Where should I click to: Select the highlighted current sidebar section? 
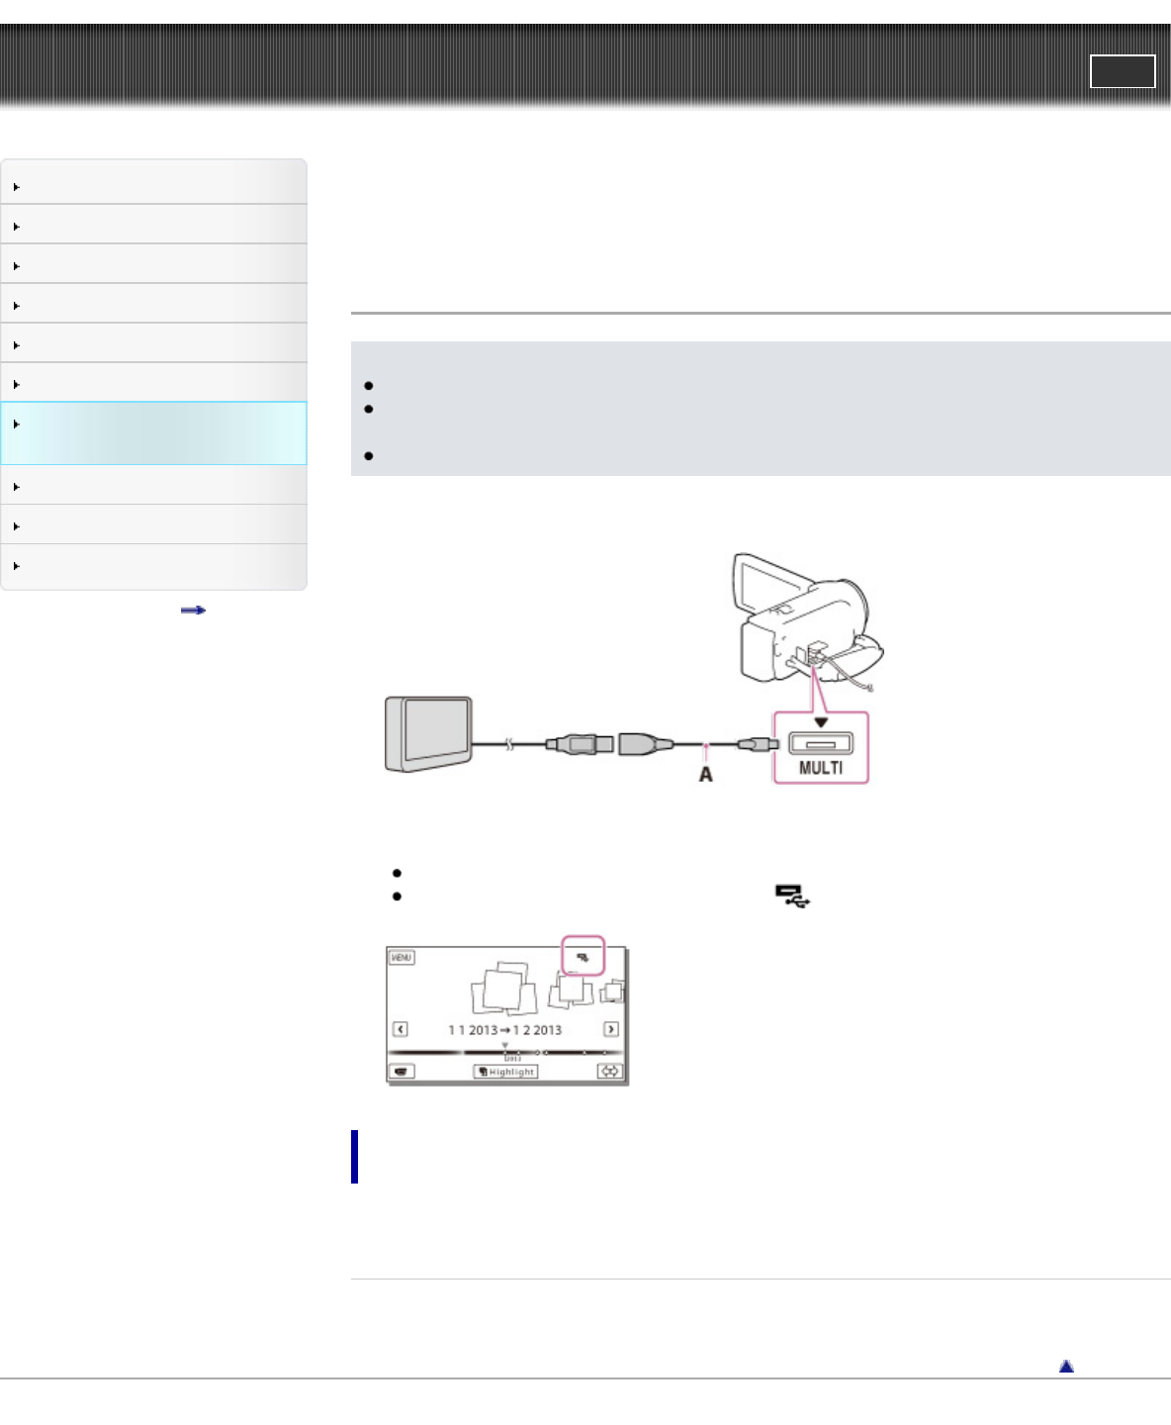click(x=153, y=432)
